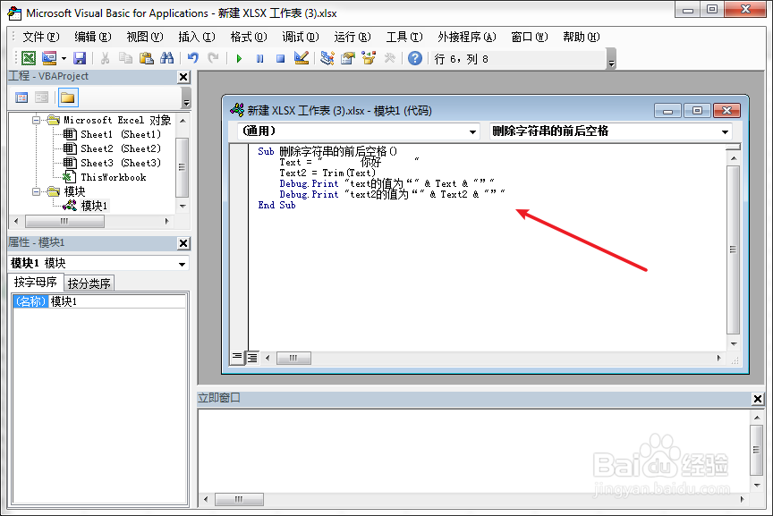Switch to 按分类序 tab

pos(89,283)
